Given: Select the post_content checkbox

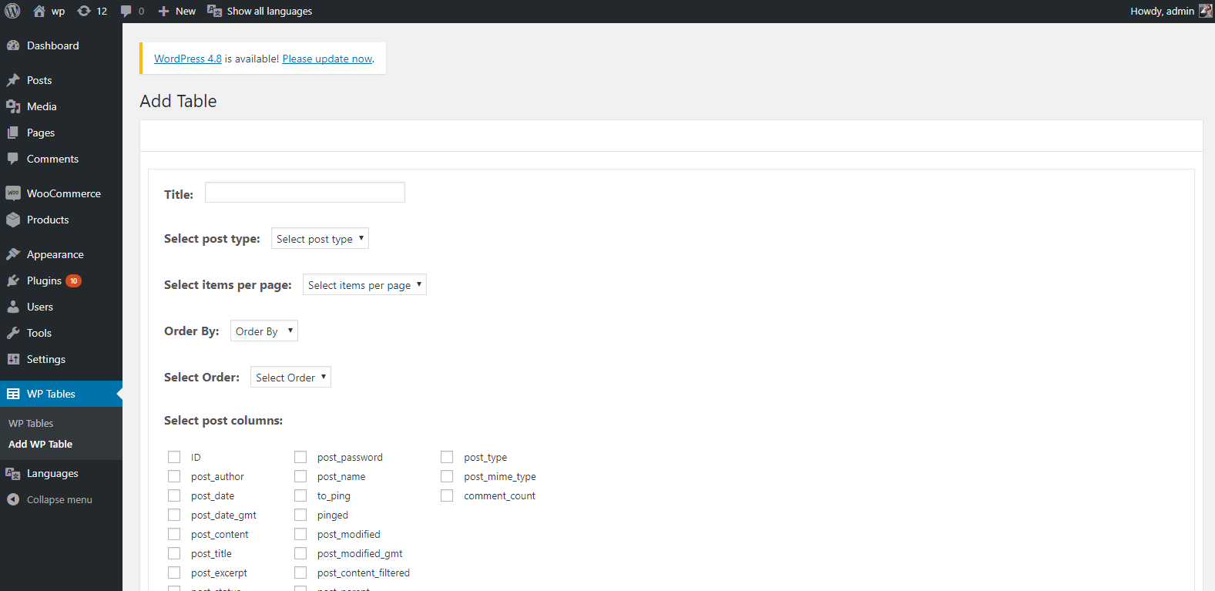Looking at the screenshot, I should point(174,534).
